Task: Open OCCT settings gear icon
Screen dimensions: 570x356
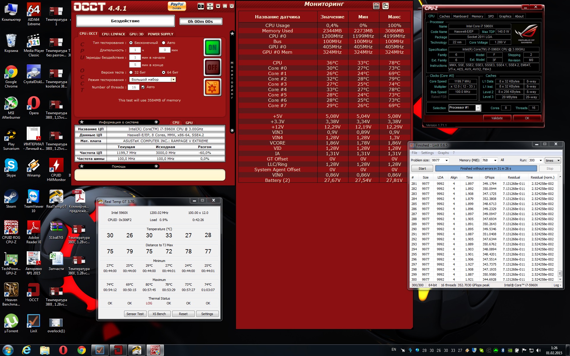Action: (x=212, y=87)
